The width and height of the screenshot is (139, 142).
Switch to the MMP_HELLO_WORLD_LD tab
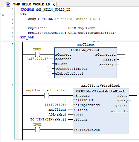pyautogui.click(x=31, y=4)
